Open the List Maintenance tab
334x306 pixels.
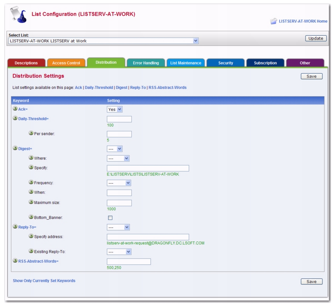click(x=185, y=63)
